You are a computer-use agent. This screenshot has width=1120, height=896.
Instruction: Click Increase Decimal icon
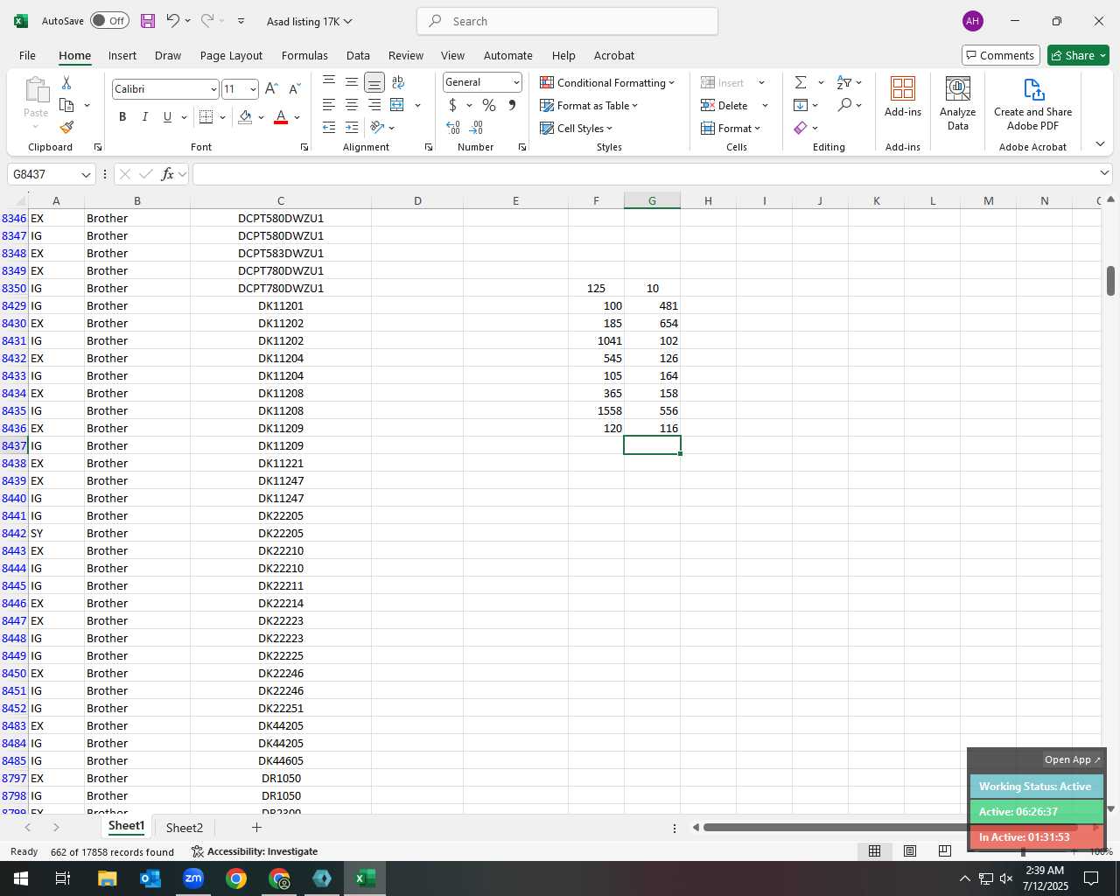pyautogui.click(x=453, y=128)
